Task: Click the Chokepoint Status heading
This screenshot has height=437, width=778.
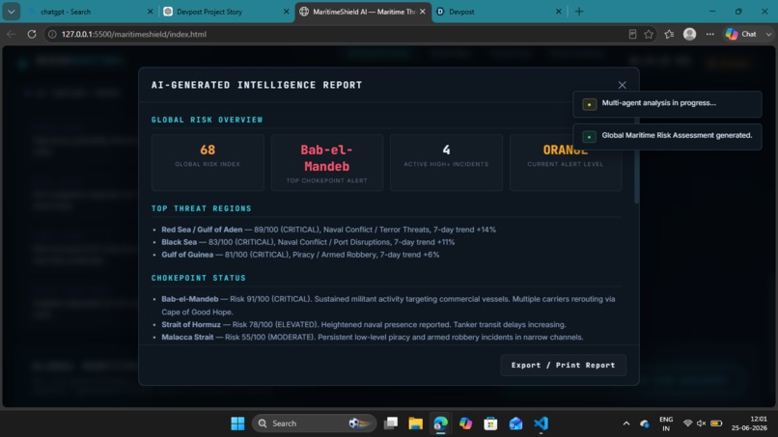Action: tap(199, 278)
